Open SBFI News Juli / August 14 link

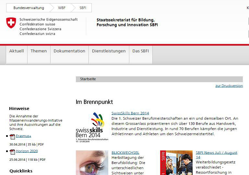pos(217,155)
